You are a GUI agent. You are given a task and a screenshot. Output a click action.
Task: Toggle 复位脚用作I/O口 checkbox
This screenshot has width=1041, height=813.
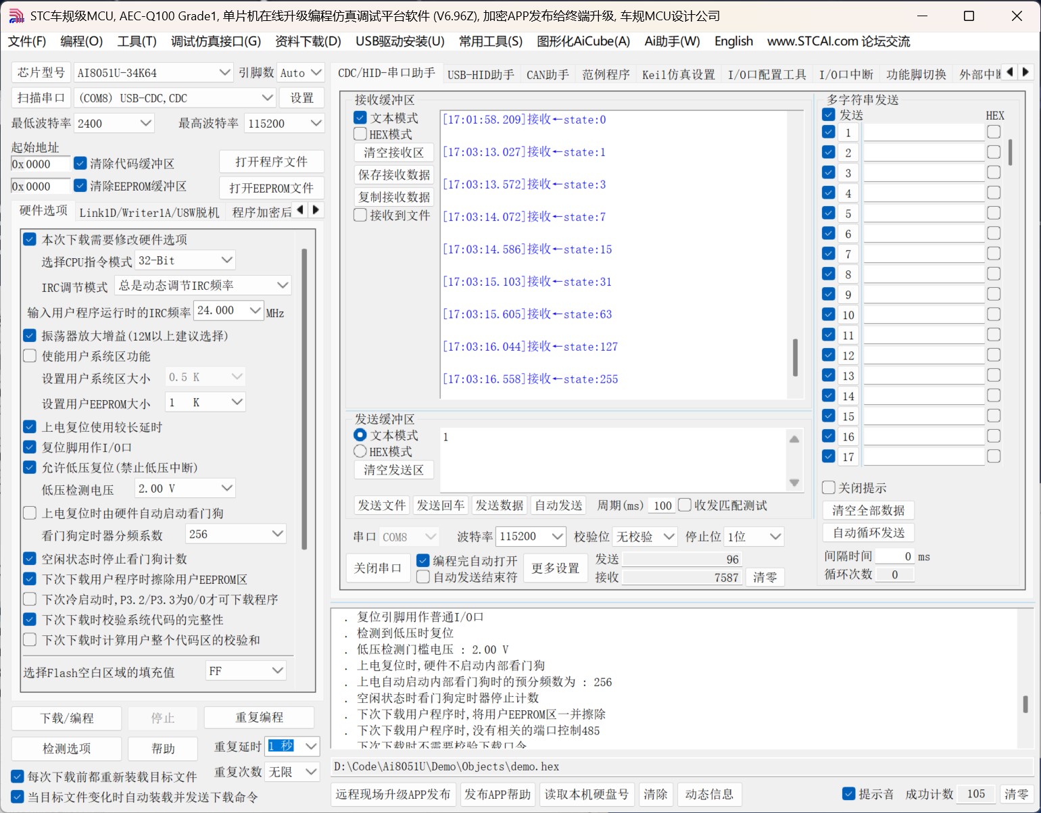pos(30,447)
